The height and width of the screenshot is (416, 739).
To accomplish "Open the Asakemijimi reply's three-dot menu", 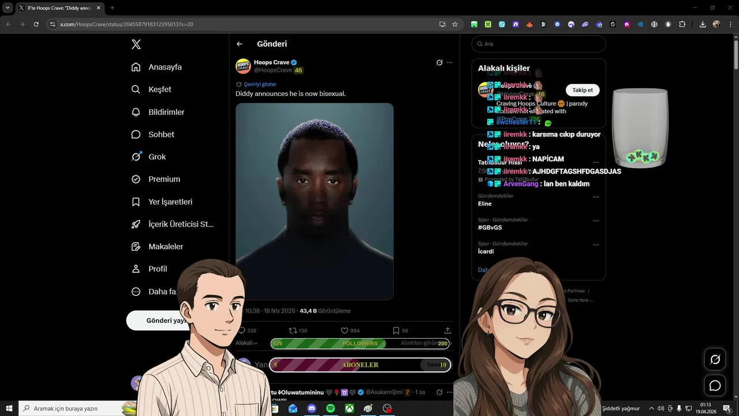I will coord(450,392).
